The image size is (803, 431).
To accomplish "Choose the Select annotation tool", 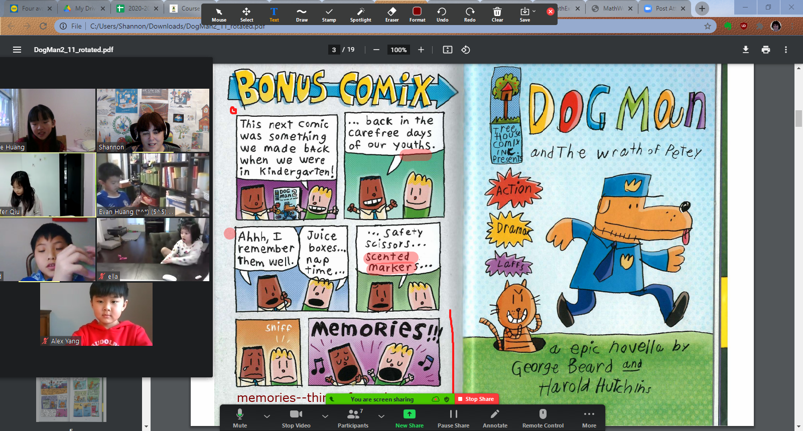I will pos(246,15).
